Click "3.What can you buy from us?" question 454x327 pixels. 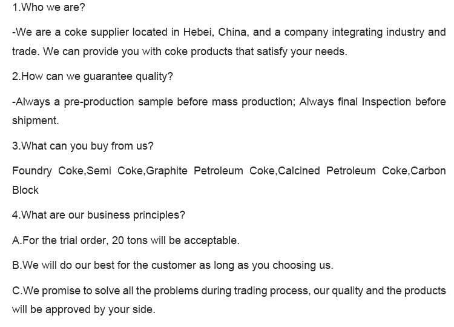tap(83, 146)
